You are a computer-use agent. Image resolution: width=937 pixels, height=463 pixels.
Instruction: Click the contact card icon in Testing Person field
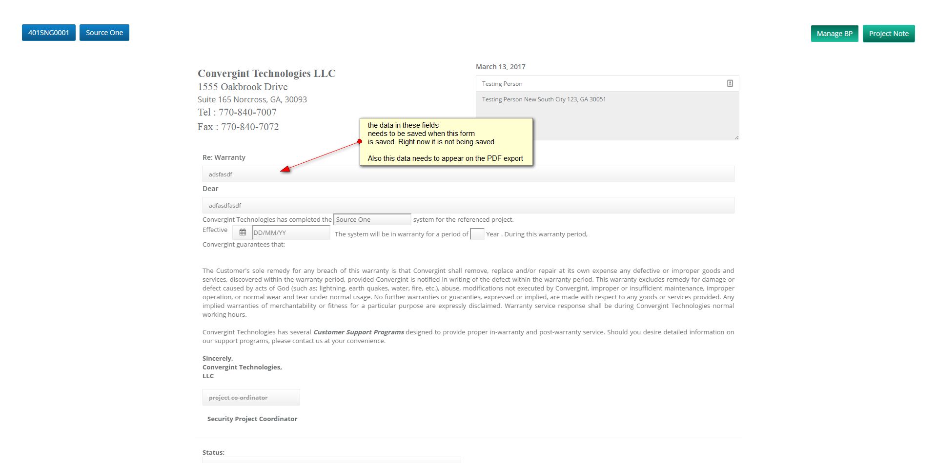click(x=730, y=83)
